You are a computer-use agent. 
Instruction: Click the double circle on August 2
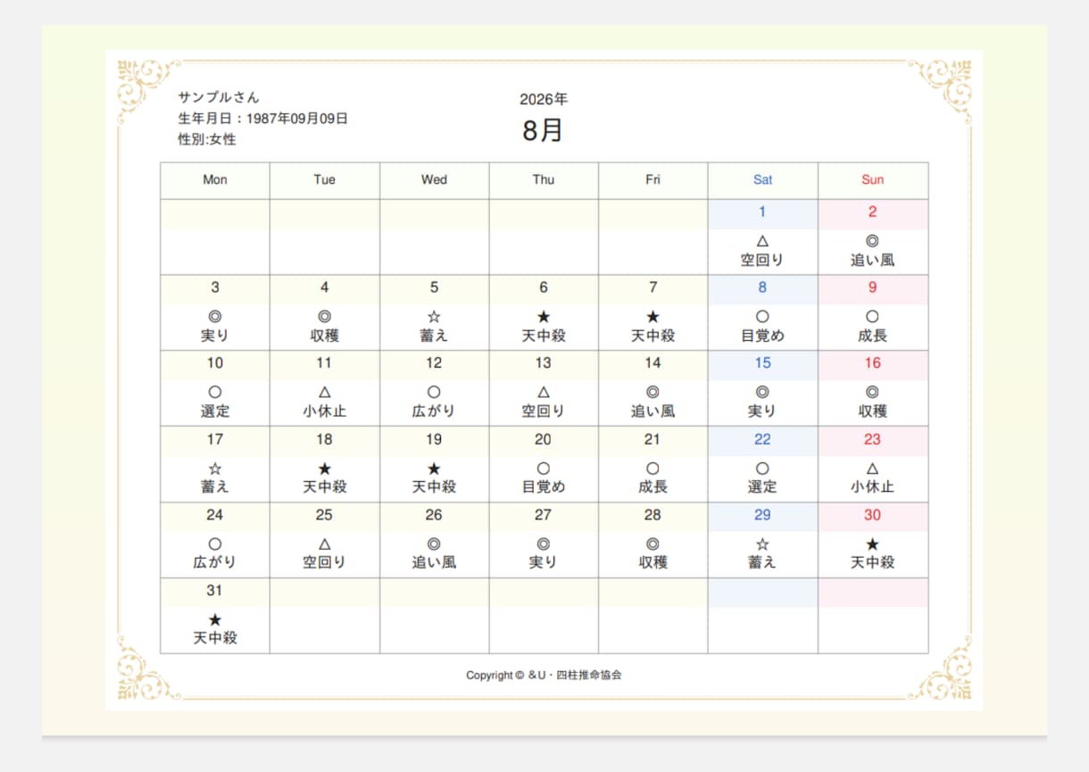tap(872, 241)
